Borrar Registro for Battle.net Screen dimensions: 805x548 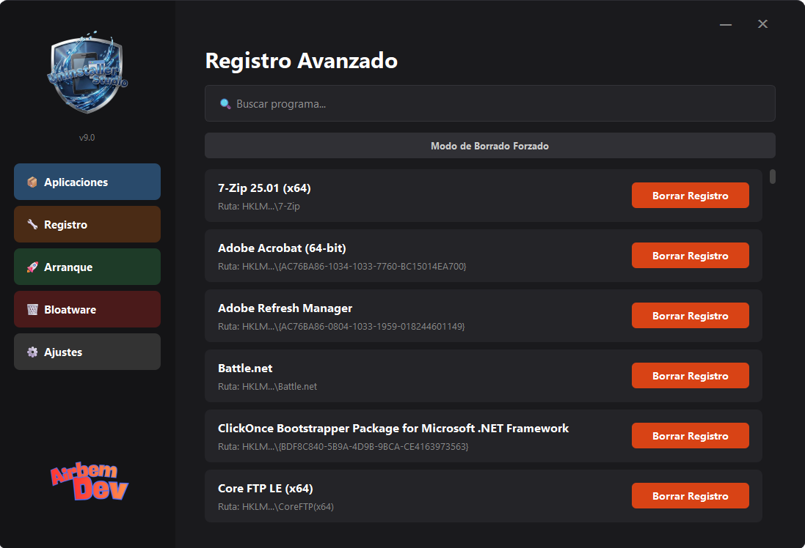point(690,376)
